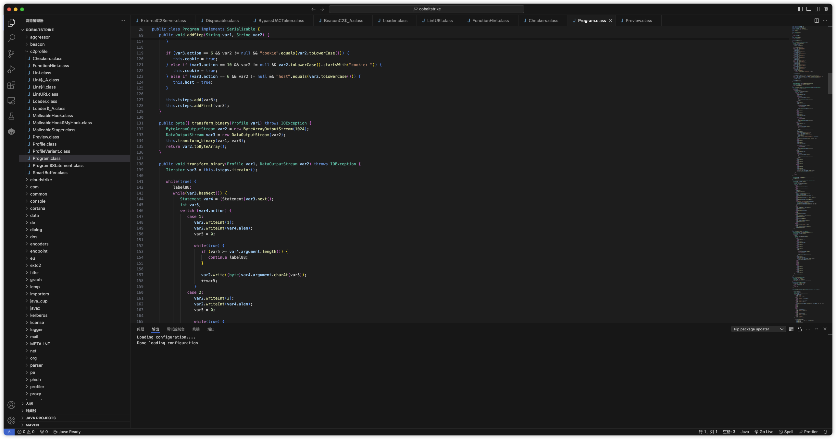This screenshot has height=439, width=836.
Task: Open the Search view in activity bar
Action: [11, 38]
